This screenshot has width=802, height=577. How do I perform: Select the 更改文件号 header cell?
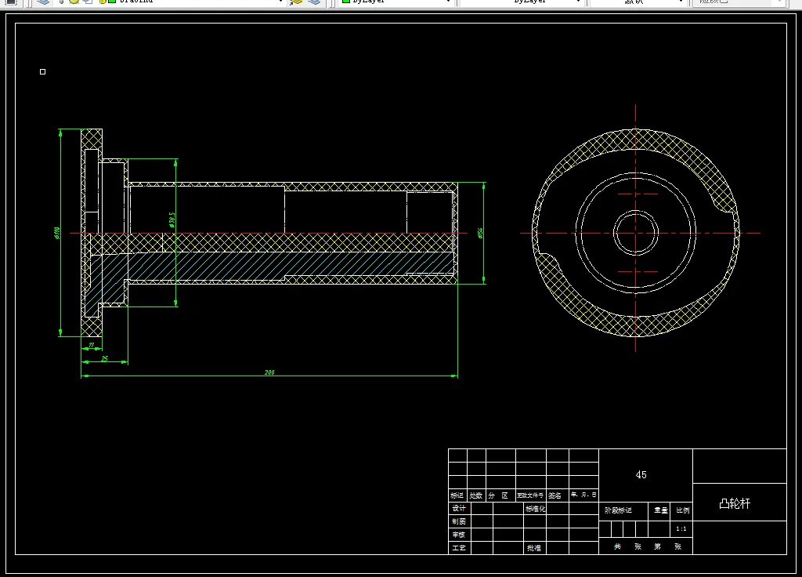click(x=530, y=495)
